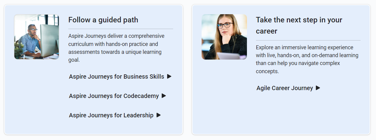Click the photo of man at computer
376x140 pixels.
[x=36, y=37]
